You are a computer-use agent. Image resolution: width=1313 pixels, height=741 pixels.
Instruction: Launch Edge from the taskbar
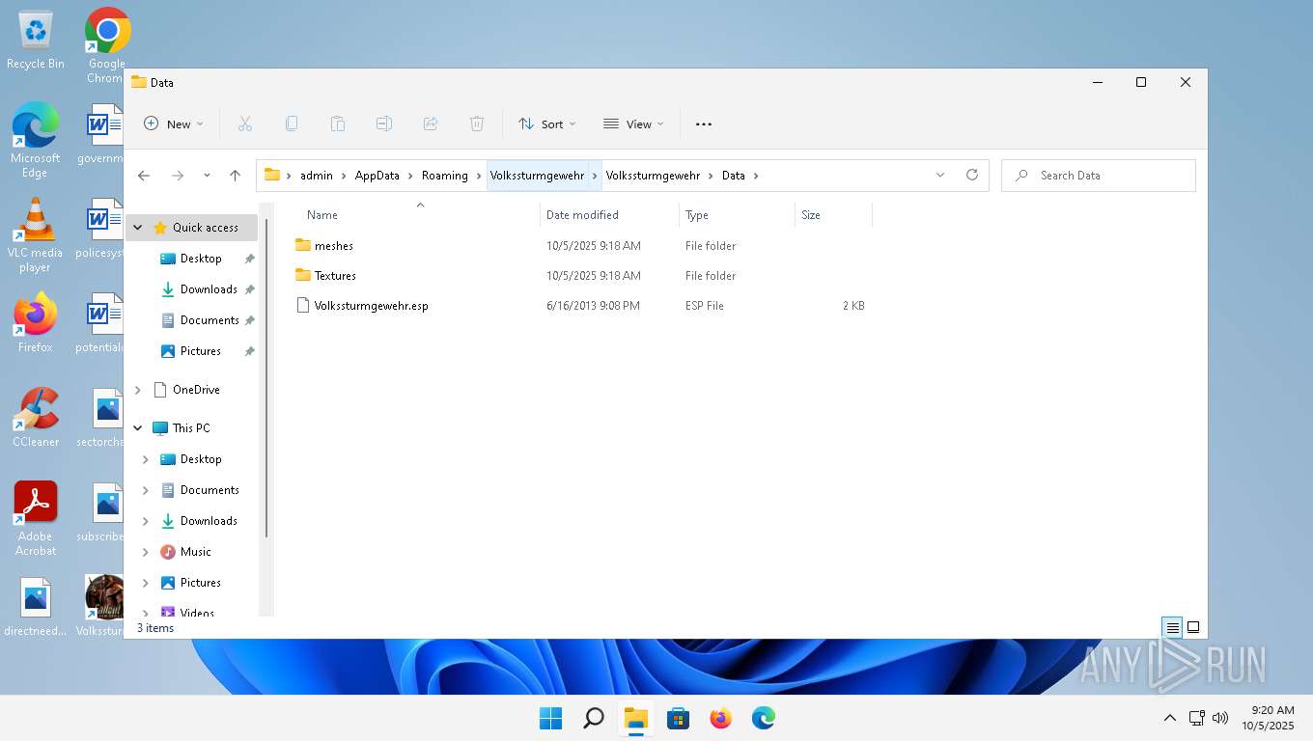click(764, 718)
